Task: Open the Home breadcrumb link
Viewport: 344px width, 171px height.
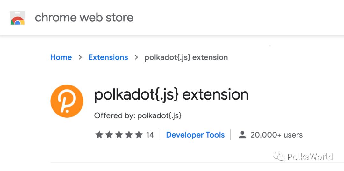Action: point(61,57)
